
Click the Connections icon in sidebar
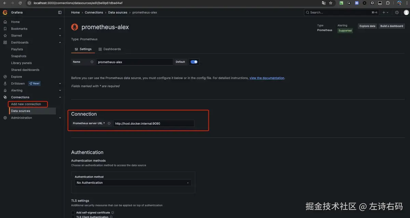pos(5,97)
